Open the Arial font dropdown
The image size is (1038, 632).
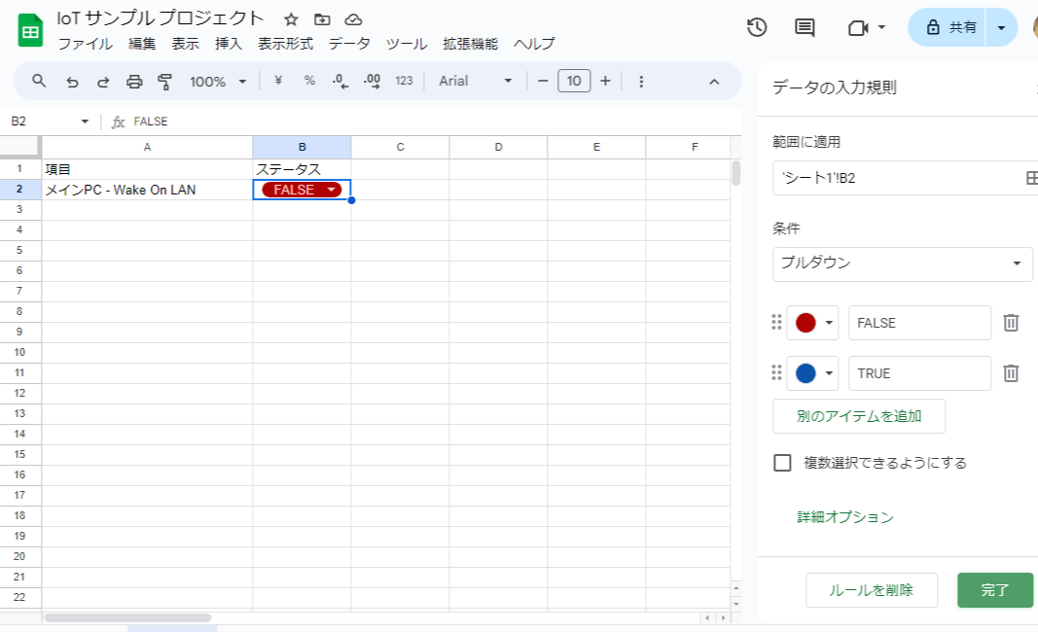(x=476, y=81)
